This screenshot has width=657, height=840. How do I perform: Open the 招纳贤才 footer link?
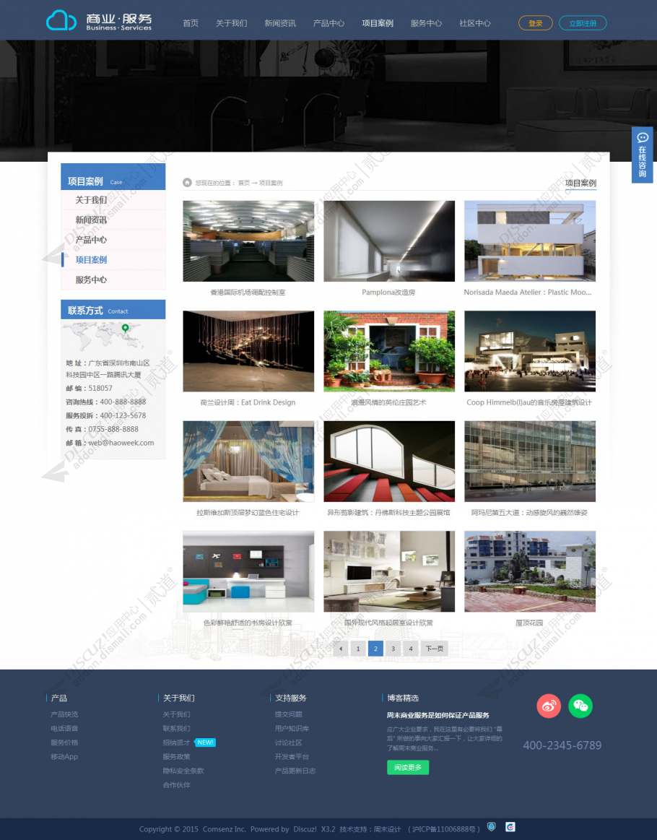[177, 742]
